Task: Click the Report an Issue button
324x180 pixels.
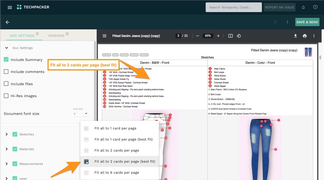Action: 279,7
